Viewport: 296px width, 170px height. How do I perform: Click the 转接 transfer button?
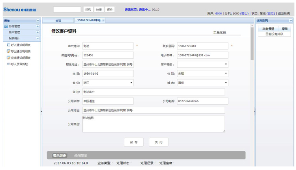tap(99, 9)
